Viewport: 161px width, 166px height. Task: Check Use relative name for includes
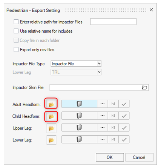pos(16,31)
